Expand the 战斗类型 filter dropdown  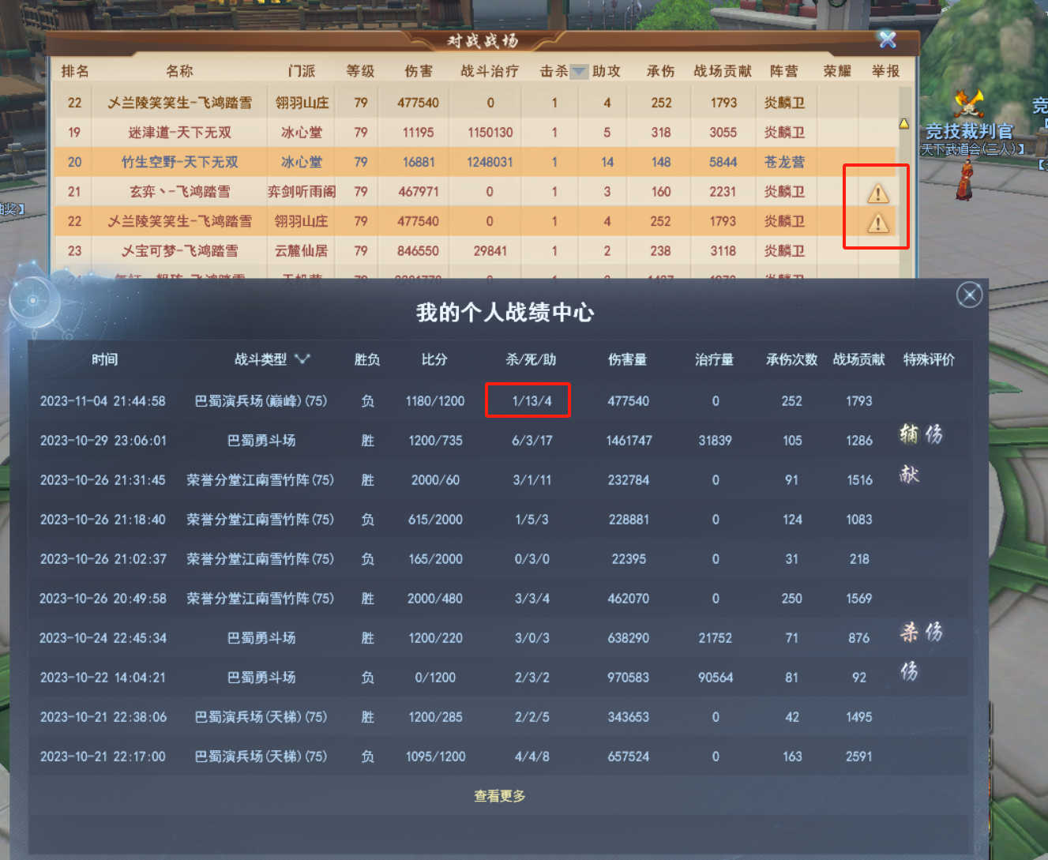point(302,359)
